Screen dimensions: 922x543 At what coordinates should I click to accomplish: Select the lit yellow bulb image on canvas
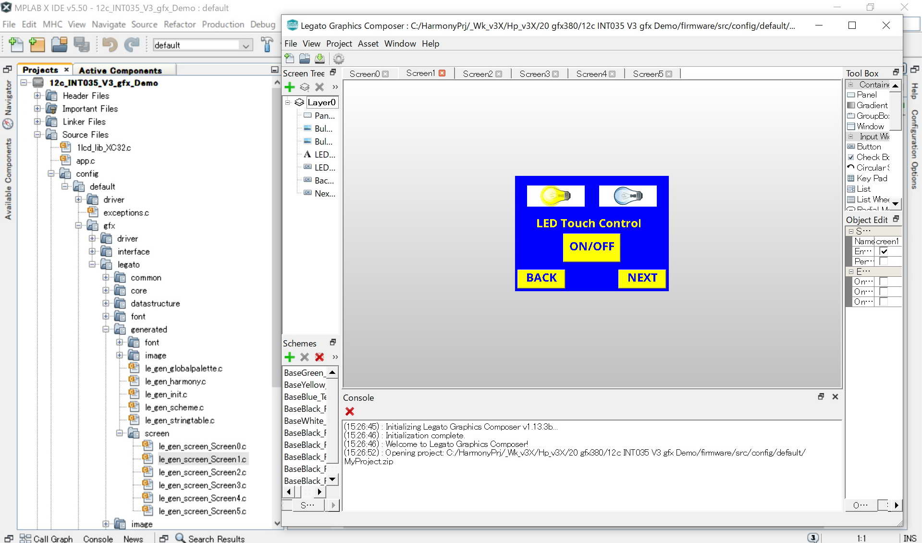coord(555,196)
